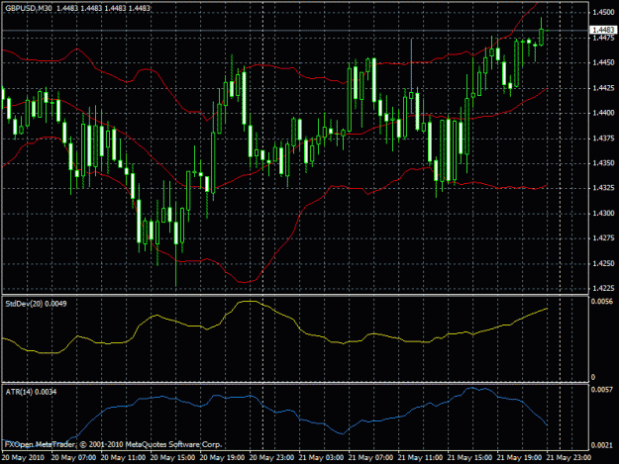Viewport: 619px width, 464px height.
Task: Click the 20 May 15:00 time label
Action: [x=172, y=458]
